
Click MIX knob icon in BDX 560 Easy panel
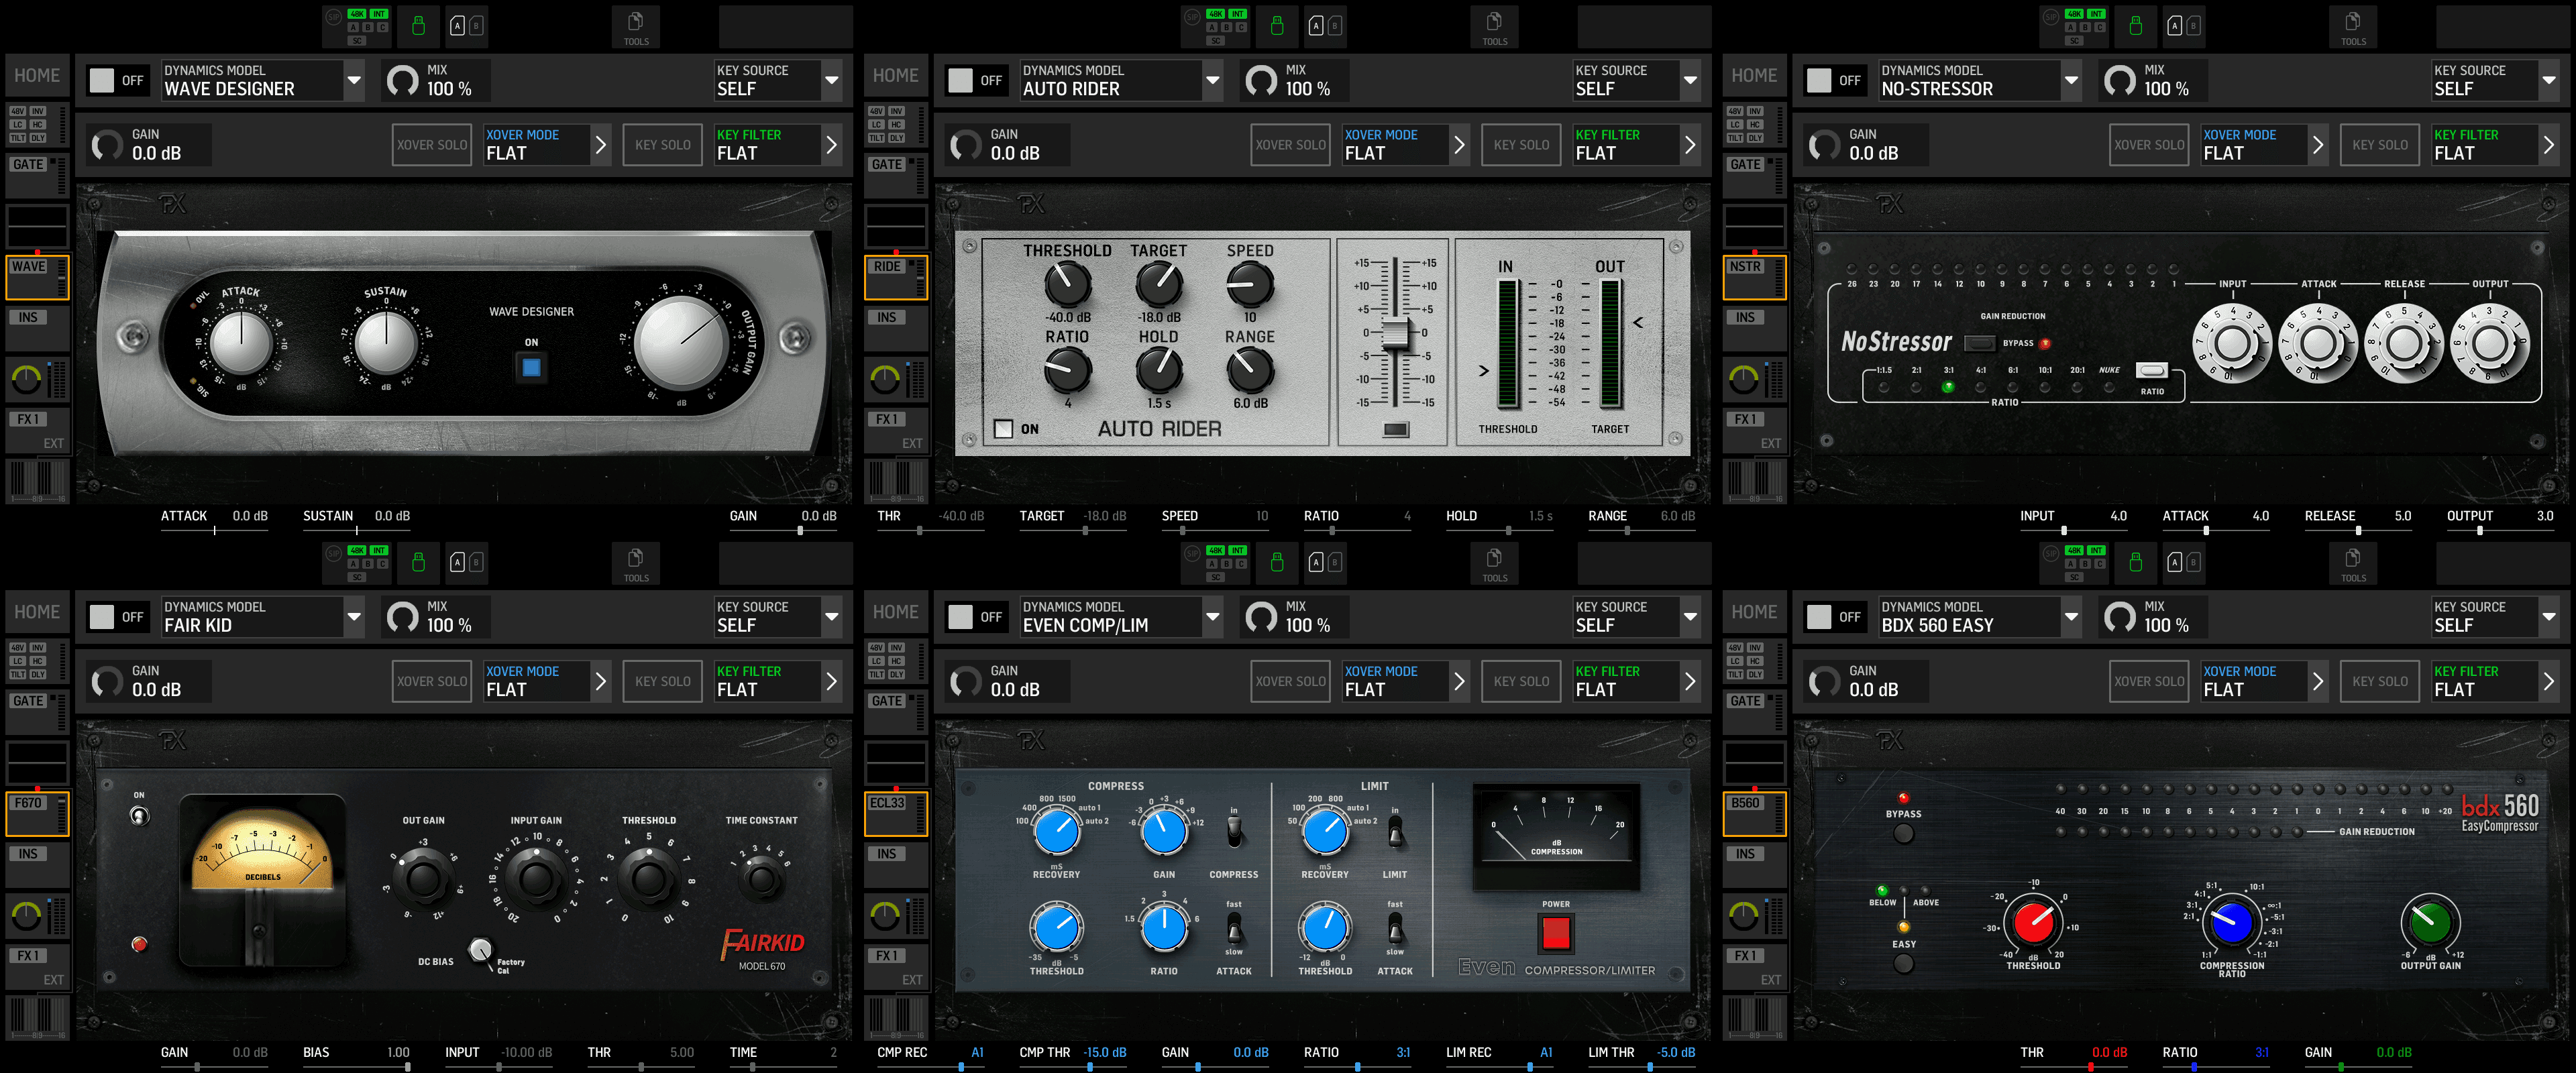(2120, 617)
